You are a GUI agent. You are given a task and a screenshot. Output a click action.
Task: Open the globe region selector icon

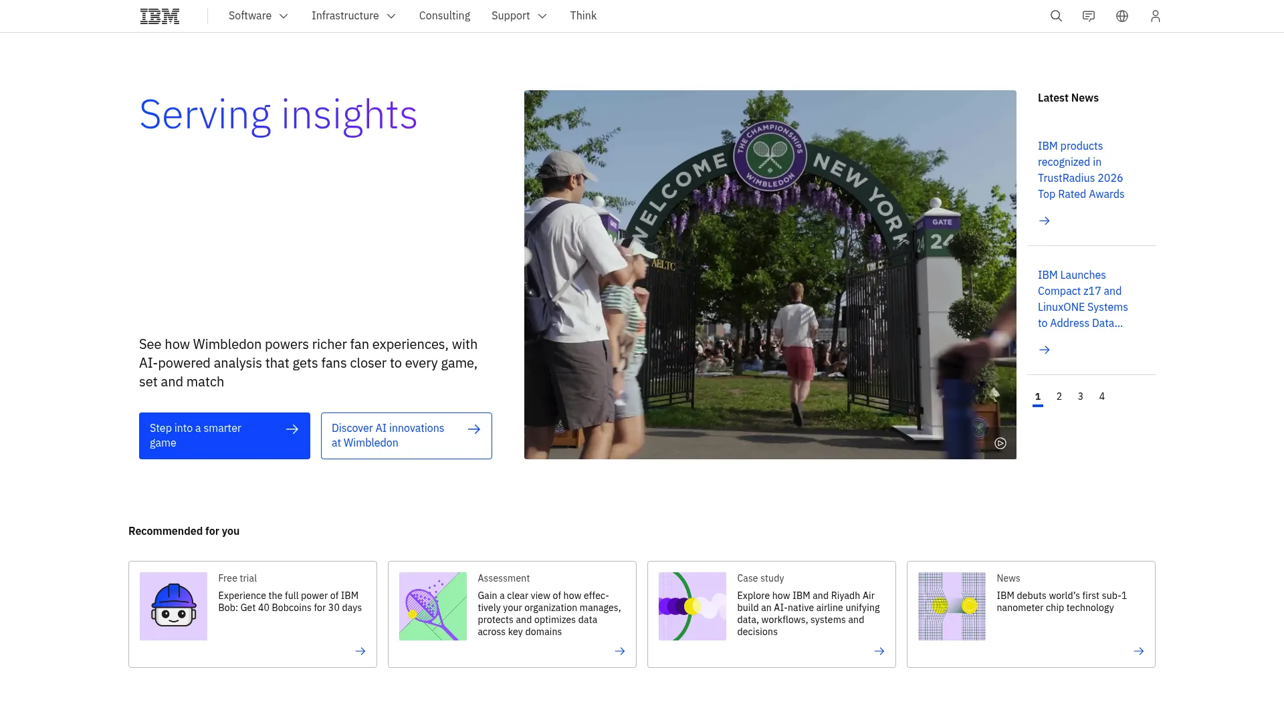click(1122, 16)
